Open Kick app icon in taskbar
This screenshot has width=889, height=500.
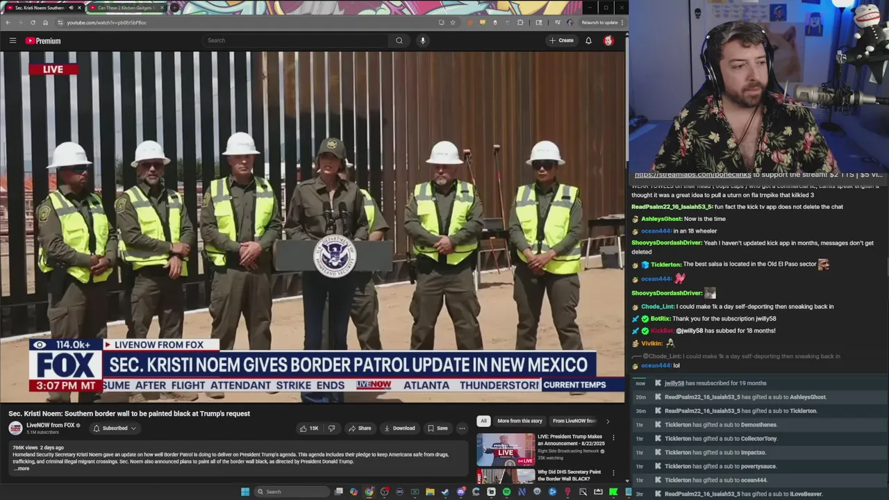(x=613, y=492)
